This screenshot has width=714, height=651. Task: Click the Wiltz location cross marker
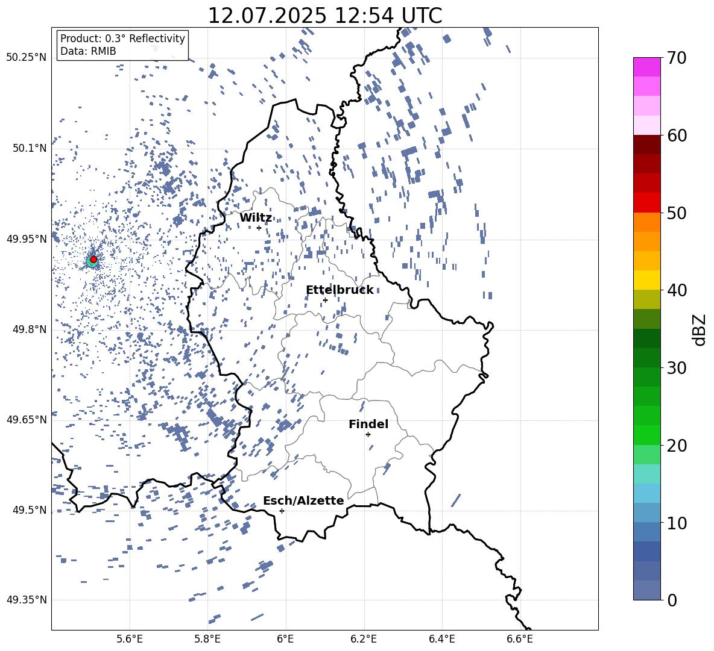click(x=259, y=228)
